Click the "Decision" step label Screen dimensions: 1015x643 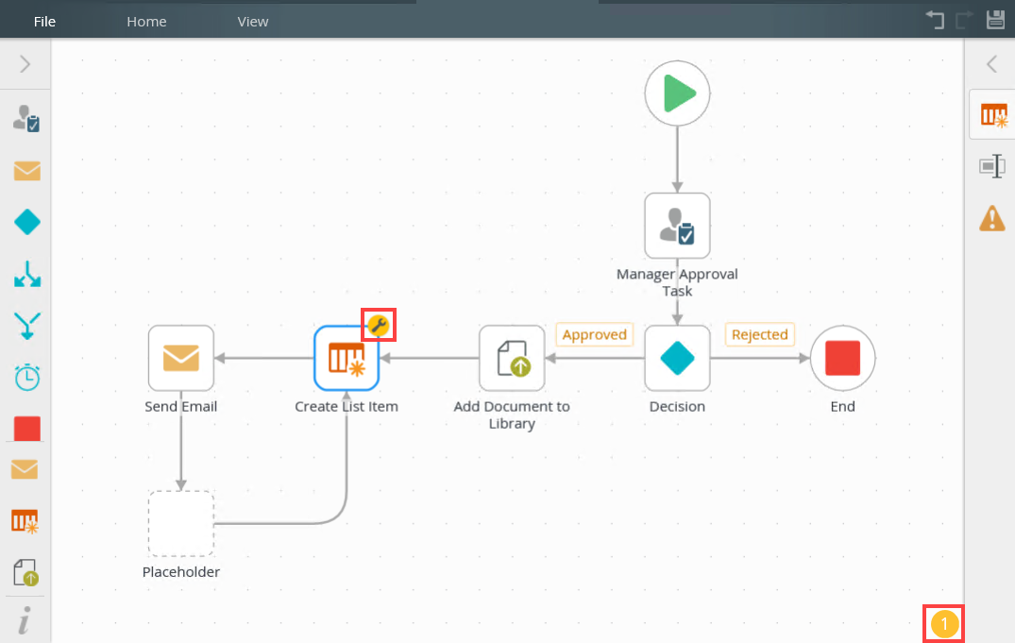[x=677, y=407]
